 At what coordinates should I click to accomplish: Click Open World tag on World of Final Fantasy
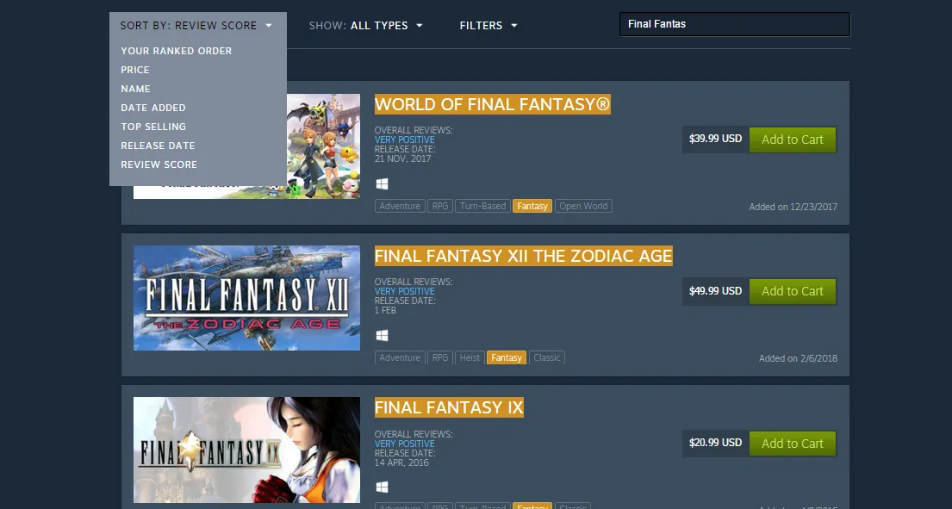(x=583, y=206)
